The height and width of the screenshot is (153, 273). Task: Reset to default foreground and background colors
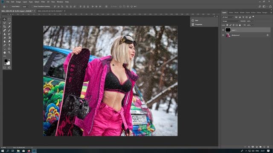tap(5, 64)
